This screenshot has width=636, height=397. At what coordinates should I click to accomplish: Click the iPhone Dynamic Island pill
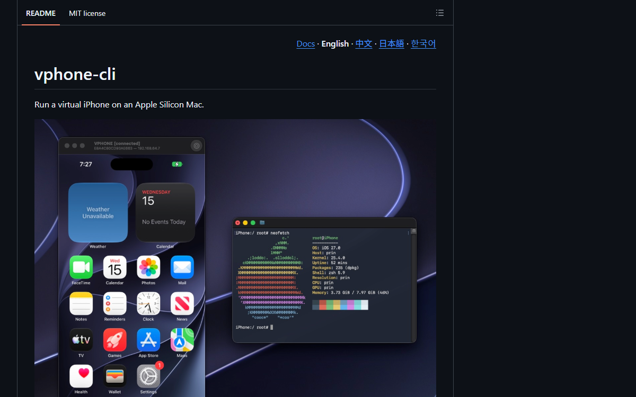[x=131, y=164]
